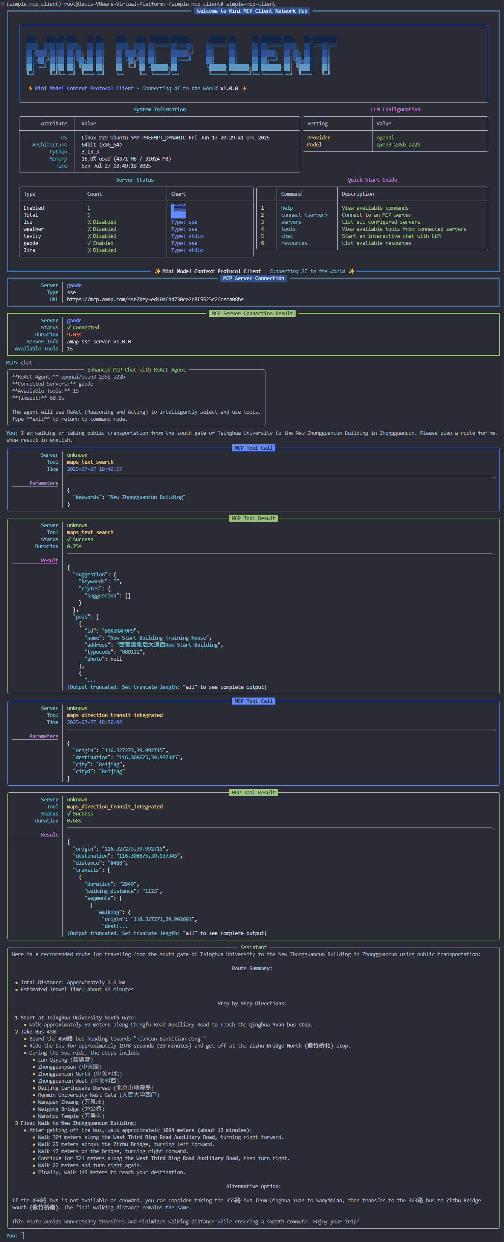The width and height of the screenshot is (504, 1242).
Task: Click the "qwen3-235b-a22b" model value in LLM Configuration
Action: click(x=399, y=145)
